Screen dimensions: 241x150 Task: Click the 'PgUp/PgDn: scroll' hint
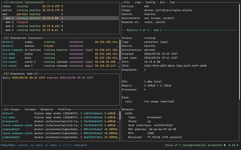(x=14, y=145)
